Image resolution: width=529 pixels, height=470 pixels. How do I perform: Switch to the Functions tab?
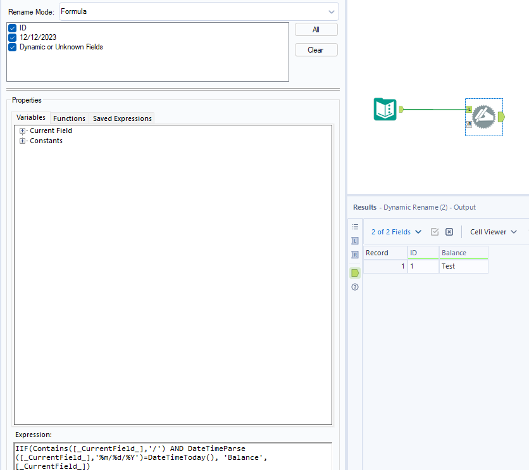69,118
